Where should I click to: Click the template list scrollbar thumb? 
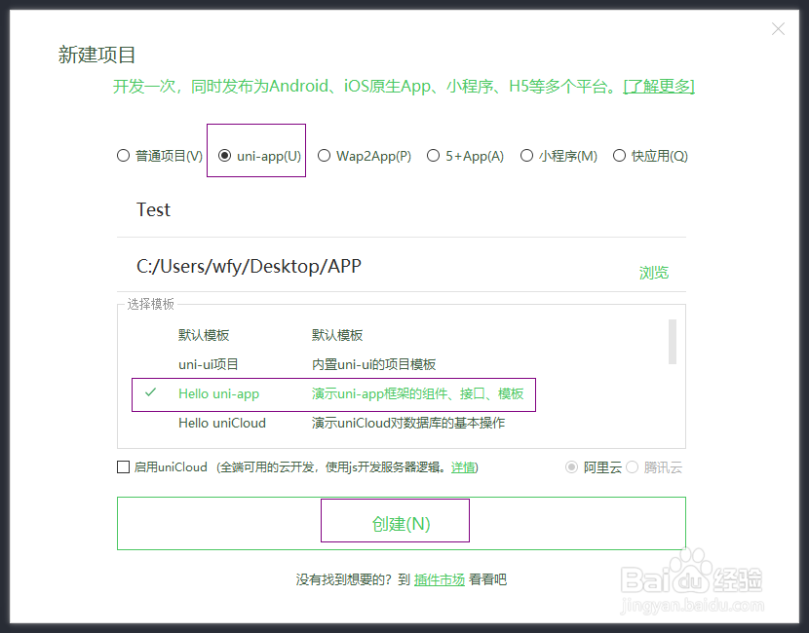[x=673, y=341]
